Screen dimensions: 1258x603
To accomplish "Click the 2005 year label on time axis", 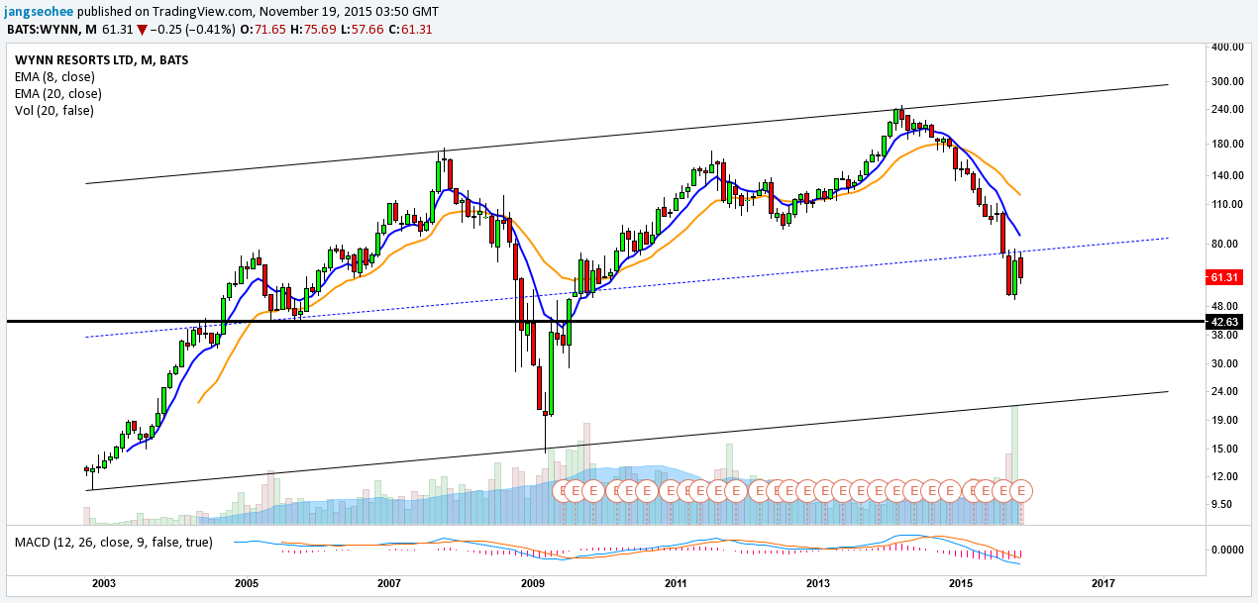I will (x=245, y=585).
